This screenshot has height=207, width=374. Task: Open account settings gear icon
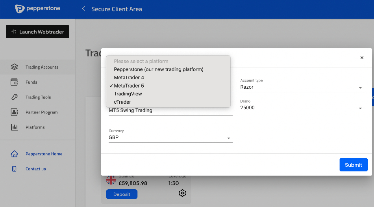click(x=182, y=193)
